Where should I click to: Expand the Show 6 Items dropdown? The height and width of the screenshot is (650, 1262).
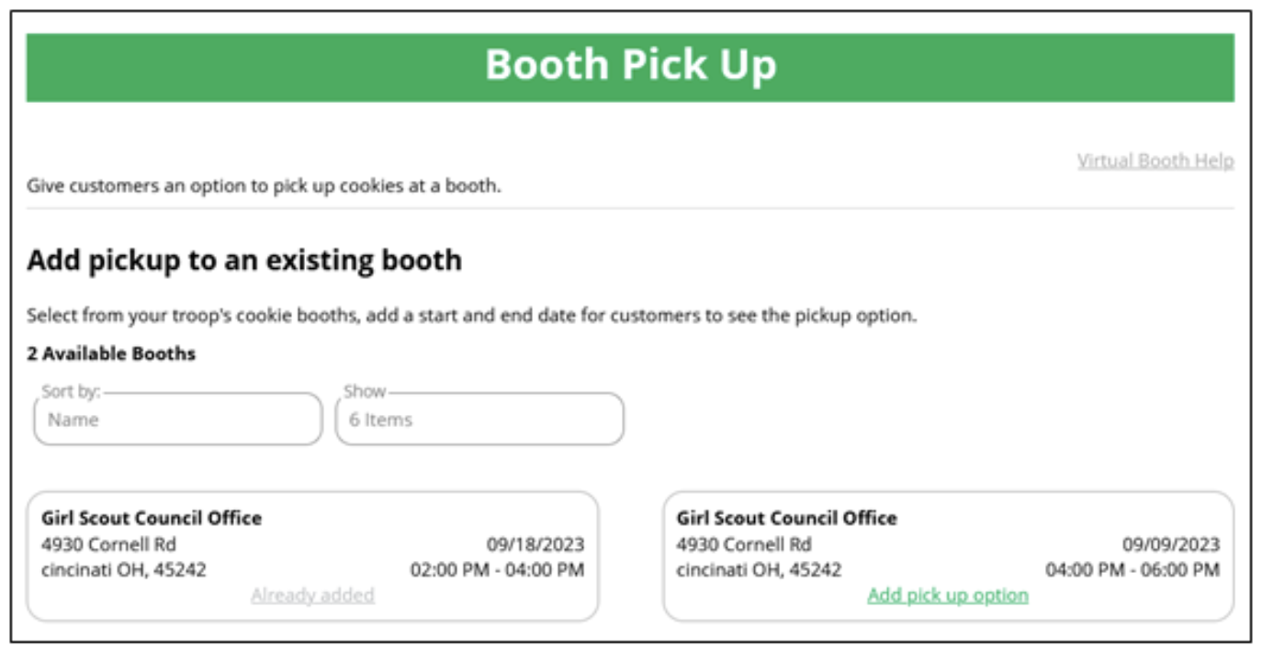[x=479, y=420]
